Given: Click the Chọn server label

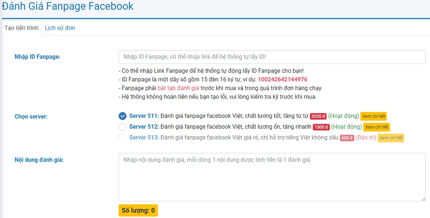Looking at the screenshot, I should coord(31,116).
